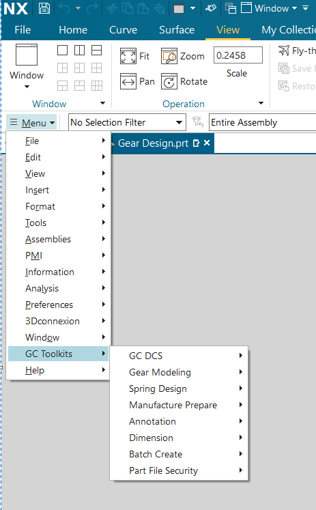Select the GC Toolkits menu entry

click(59, 354)
